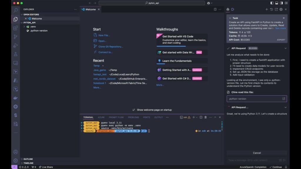
Task: Open the Azure icon in activity bar
Action: pos(16,80)
